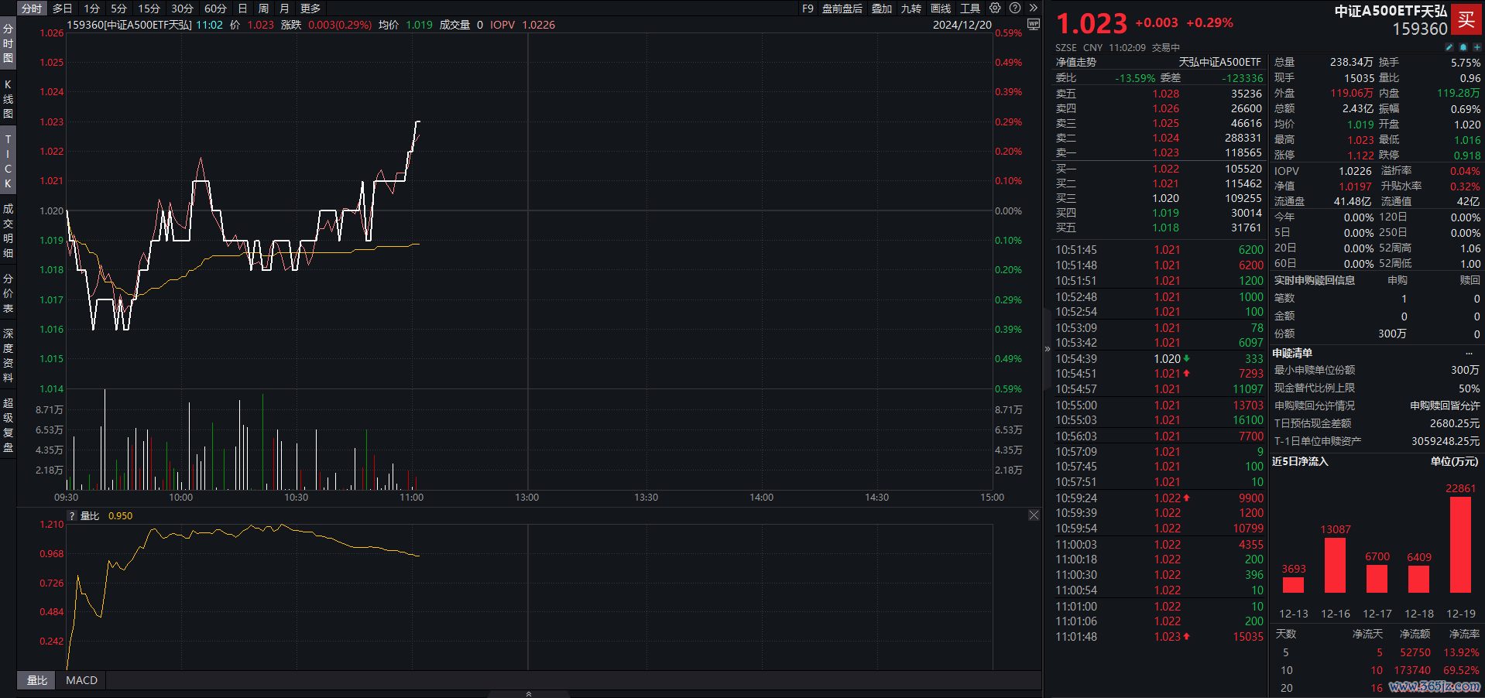
Task: Select the 30分 period tab
Action: (182, 9)
